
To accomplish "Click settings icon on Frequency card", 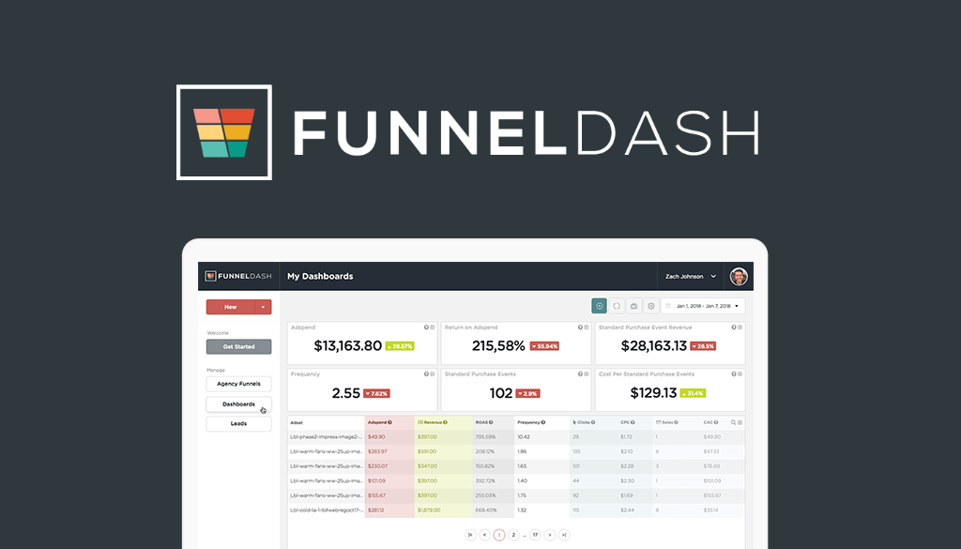I will (432, 374).
